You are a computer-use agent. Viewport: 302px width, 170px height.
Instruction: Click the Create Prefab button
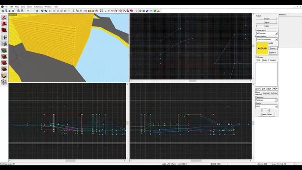pos(267,114)
